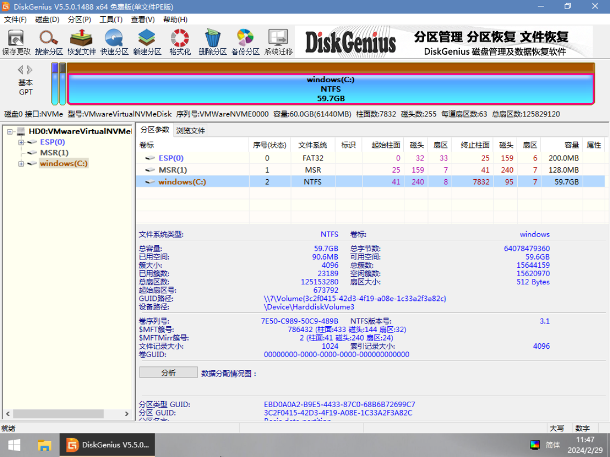Click the ESP(0) row drive icon in table

150,158
